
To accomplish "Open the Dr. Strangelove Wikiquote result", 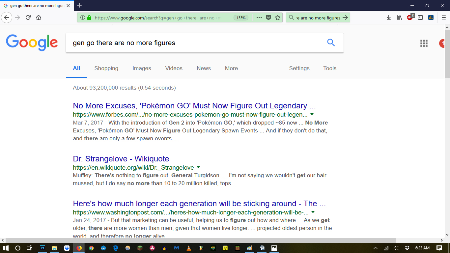I will 121,158.
